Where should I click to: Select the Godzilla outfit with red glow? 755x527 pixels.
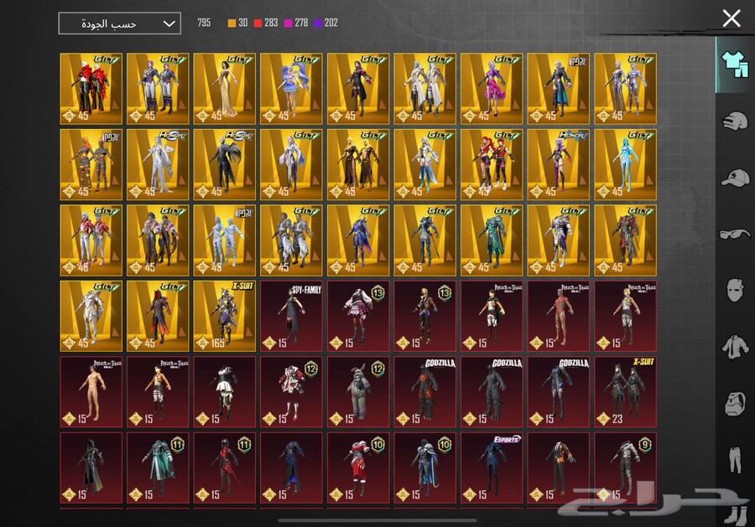[425, 392]
